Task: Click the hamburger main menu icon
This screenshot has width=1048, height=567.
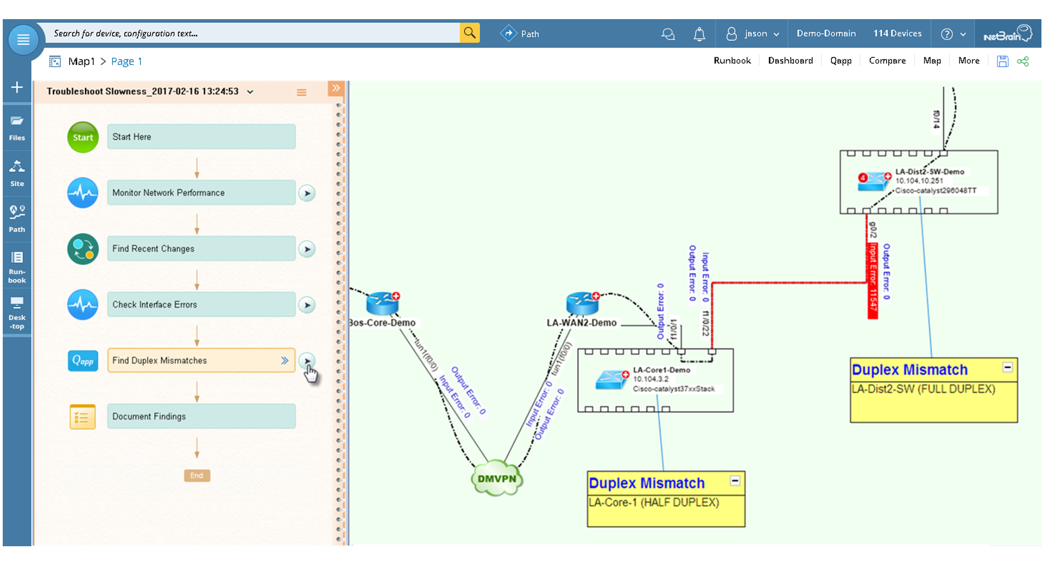Action: (23, 39)
